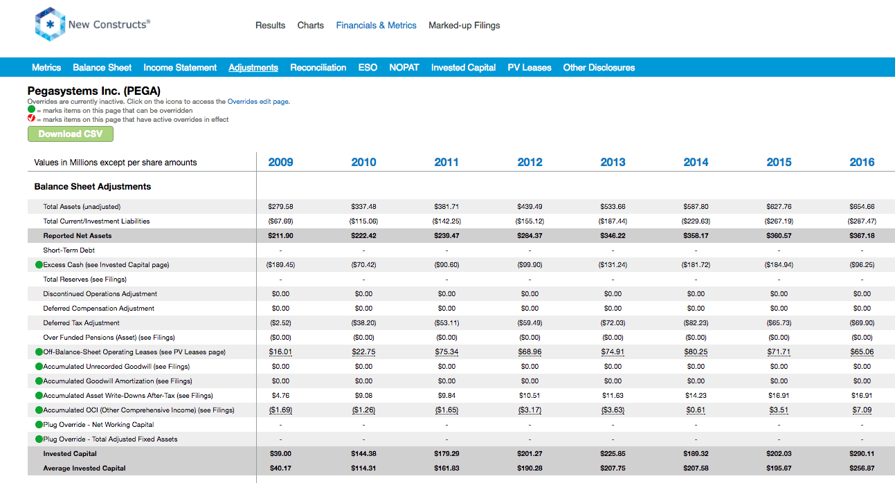This screenshot has width=895, height=483.
Task: View the Reconciliation sub-tab
Action: click(318, 67)
